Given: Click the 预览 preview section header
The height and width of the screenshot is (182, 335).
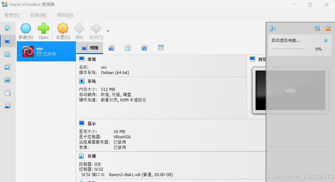Looking at the screenshot, I should coord(262,59).
